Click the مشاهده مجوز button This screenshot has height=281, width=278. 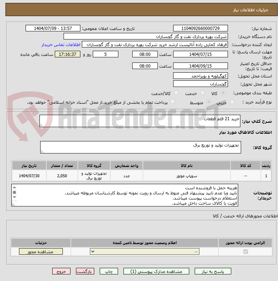41,252
